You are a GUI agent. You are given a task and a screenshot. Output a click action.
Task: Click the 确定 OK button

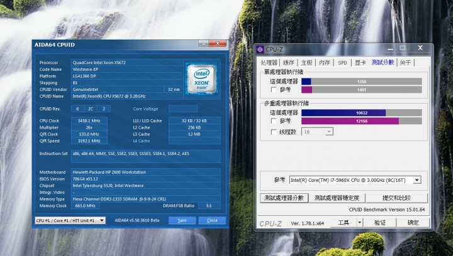coord(413,223)
